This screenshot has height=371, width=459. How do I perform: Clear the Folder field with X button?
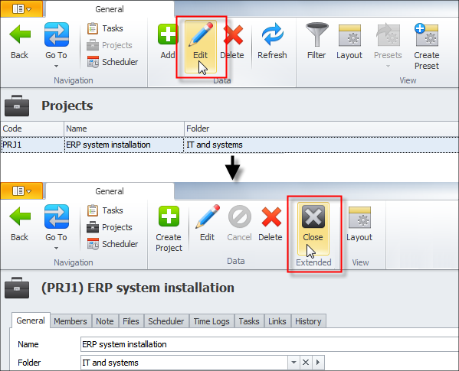306,363
